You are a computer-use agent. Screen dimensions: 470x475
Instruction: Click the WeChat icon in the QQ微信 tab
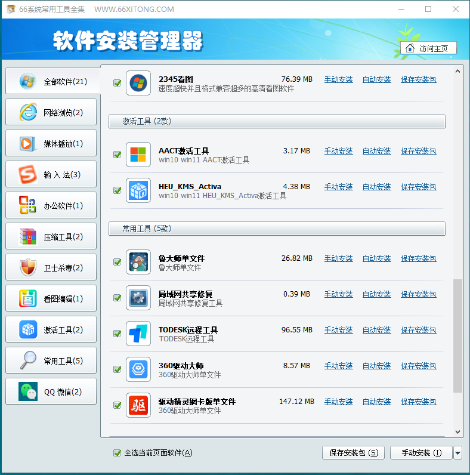28,391
